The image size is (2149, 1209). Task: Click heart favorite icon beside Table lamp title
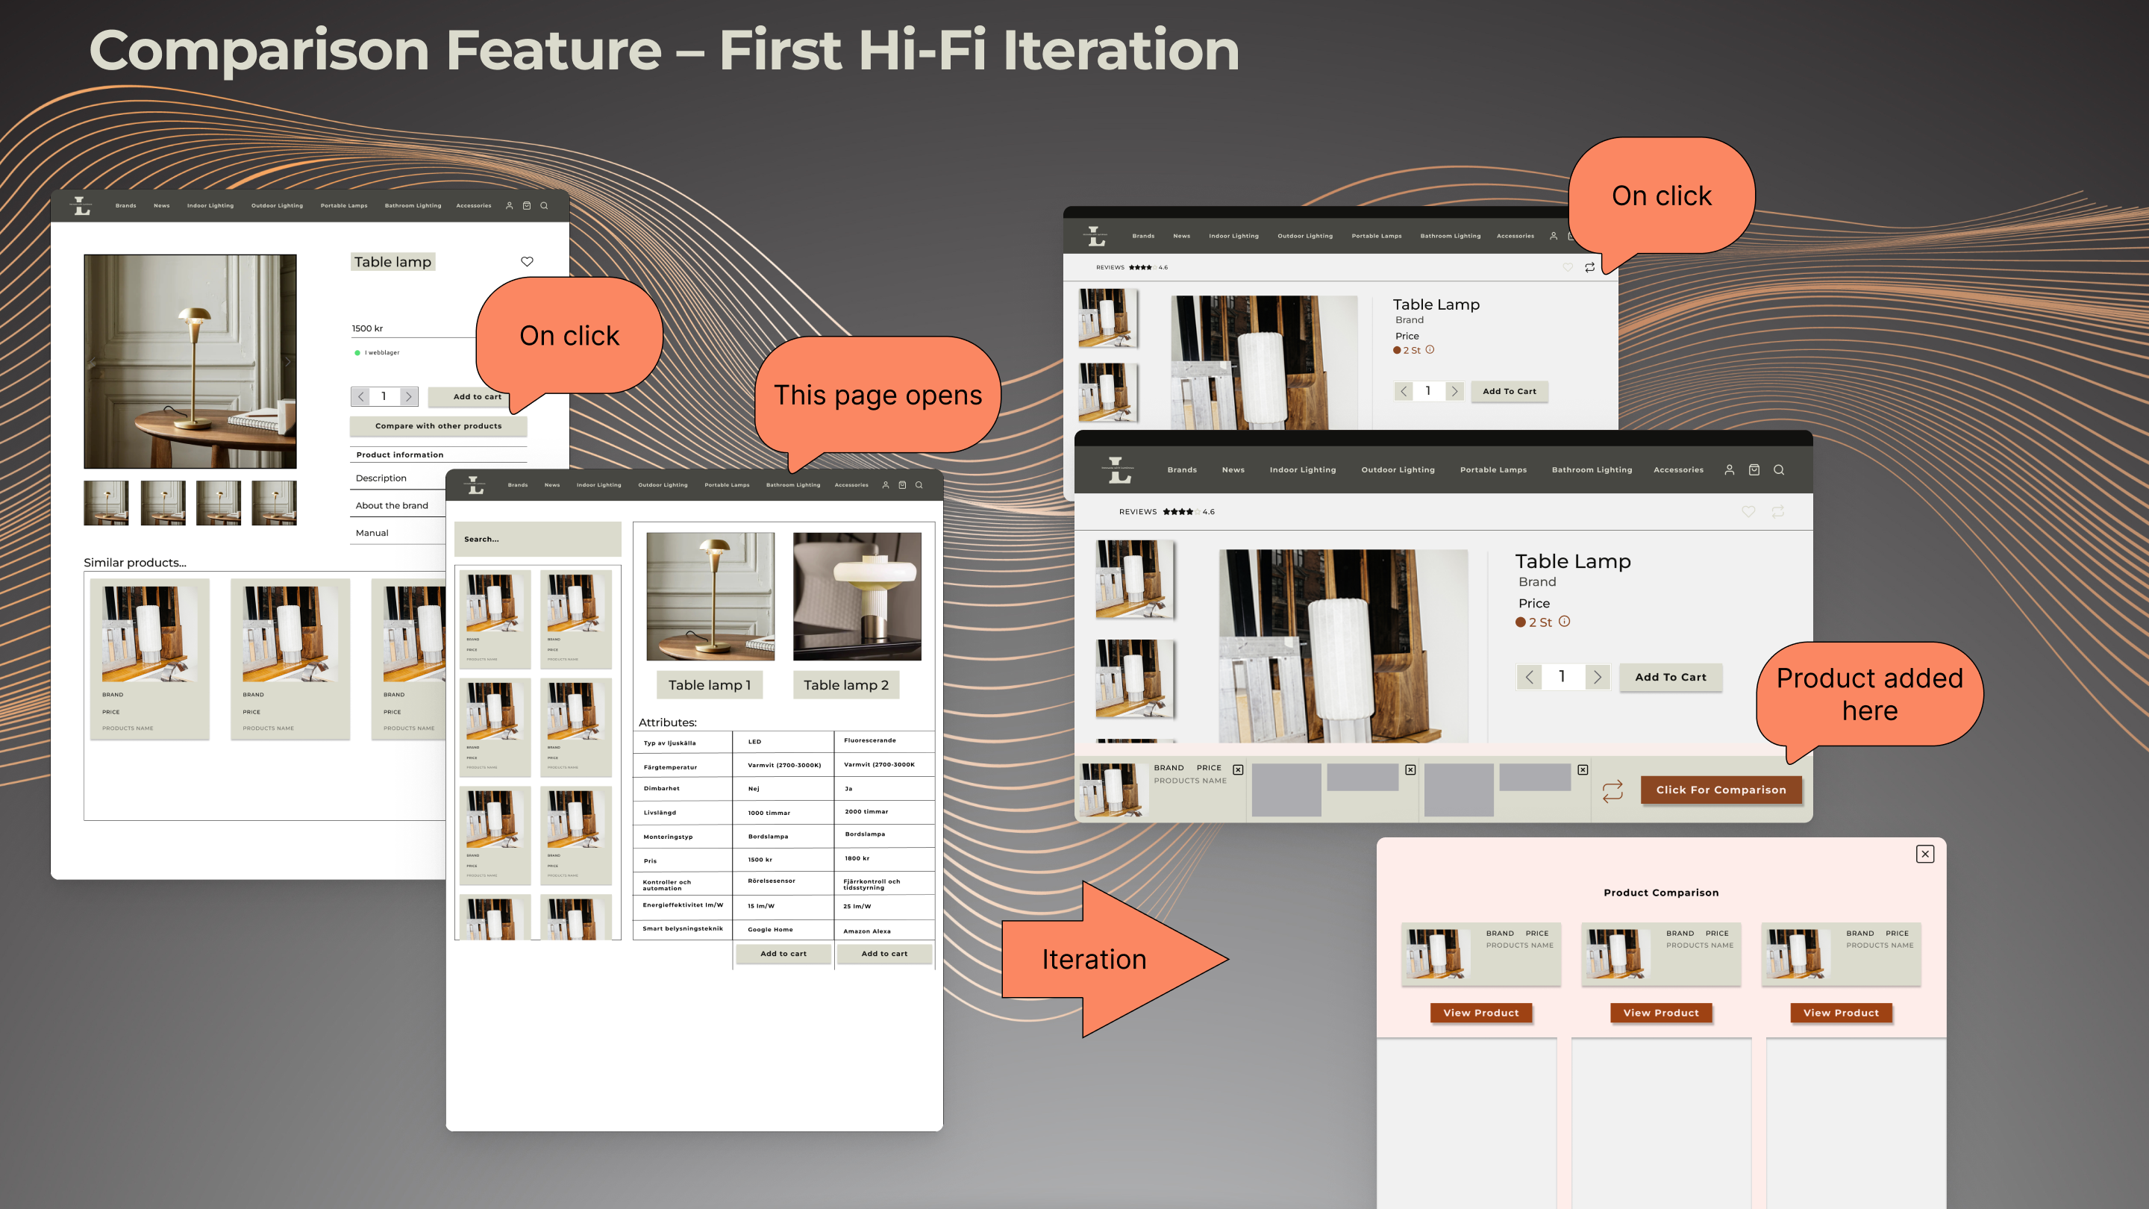pos(526,261)
